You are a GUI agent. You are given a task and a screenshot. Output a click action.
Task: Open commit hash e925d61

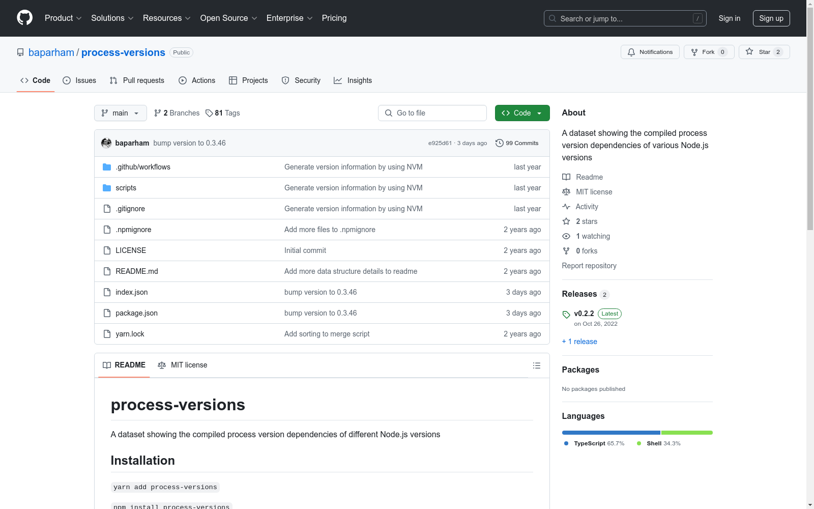coord(440,143)
